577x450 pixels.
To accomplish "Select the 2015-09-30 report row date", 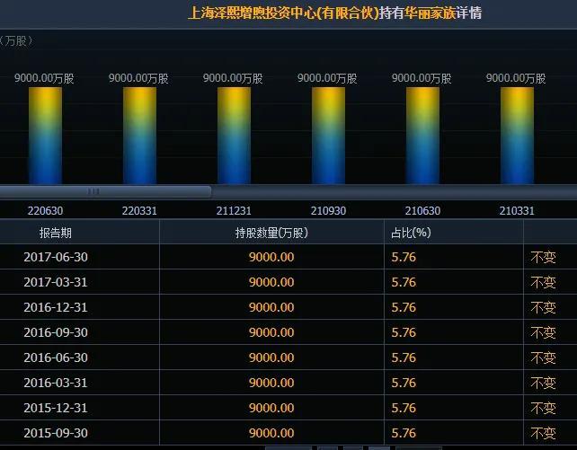I will (56, 433).
